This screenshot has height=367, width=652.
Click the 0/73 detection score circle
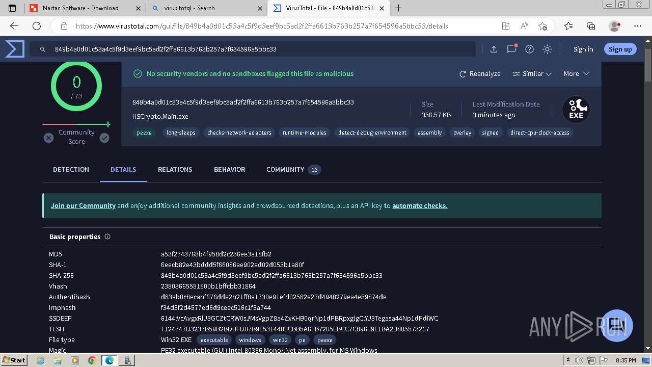[x=76, y=86]
